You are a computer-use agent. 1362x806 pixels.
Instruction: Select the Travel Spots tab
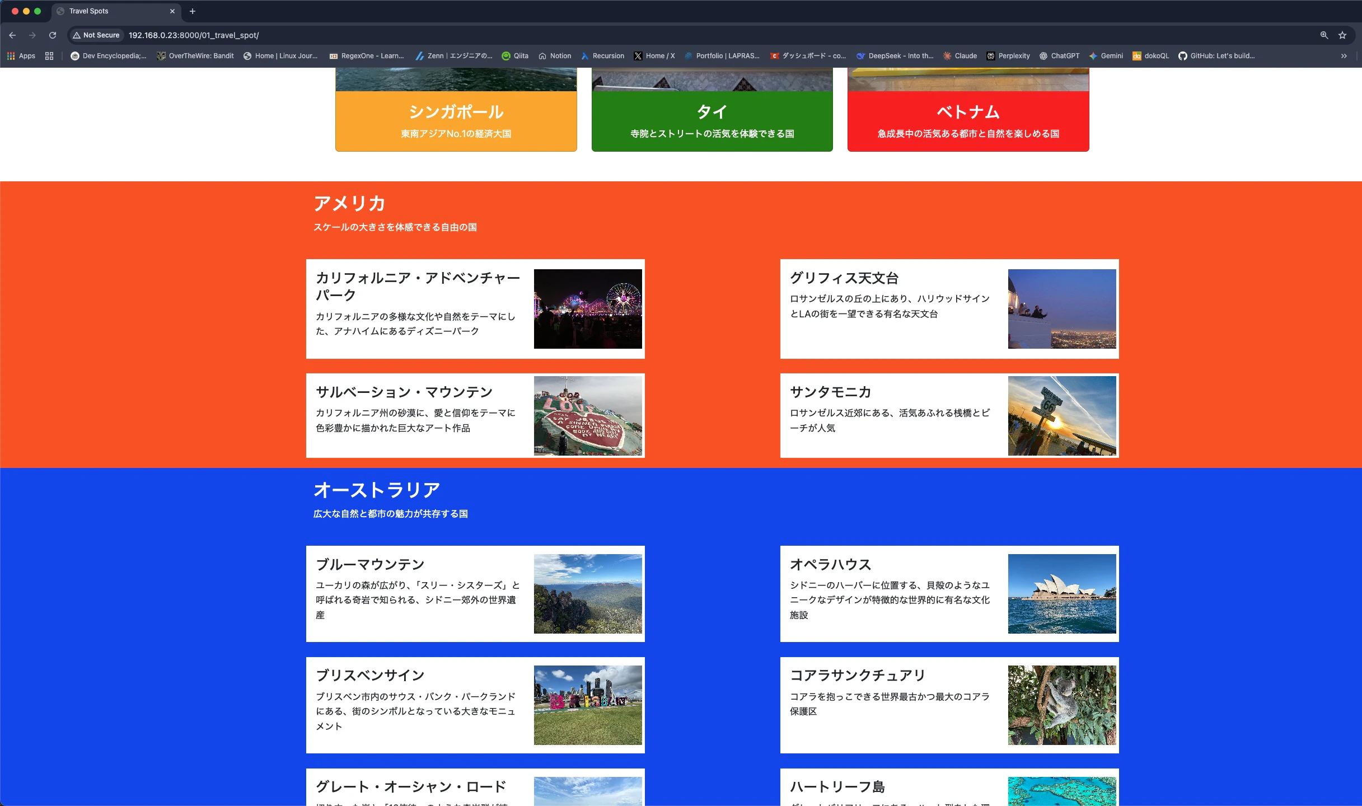pyautogui.click(x=116, y=11)
